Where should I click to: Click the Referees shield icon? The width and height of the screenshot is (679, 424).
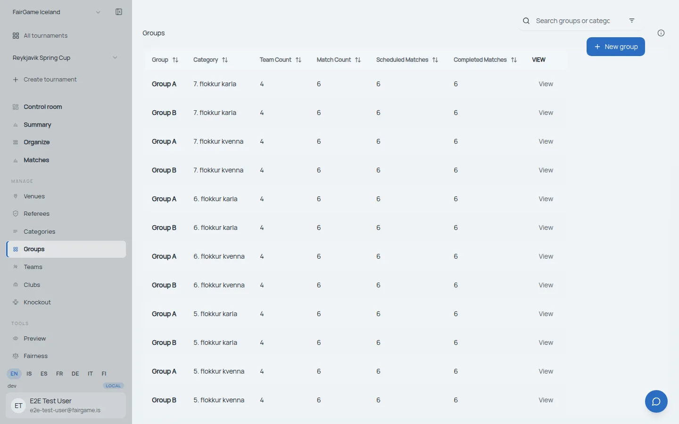(x=16, y=214)
